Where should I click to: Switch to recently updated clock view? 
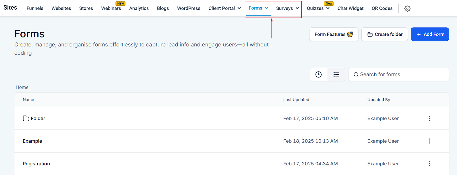click(319, 74)
